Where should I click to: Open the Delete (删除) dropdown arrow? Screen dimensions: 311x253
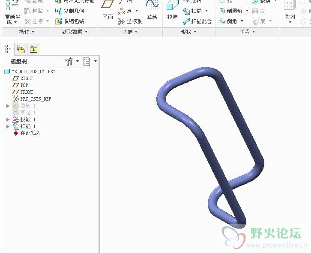click(x=48, y=21)
